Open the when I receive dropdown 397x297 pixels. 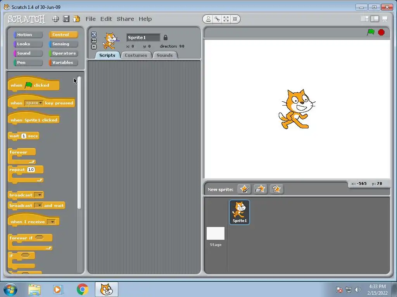[51, 222]
